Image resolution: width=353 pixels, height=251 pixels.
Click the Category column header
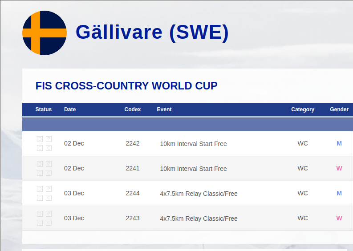(x=303, y=109)
